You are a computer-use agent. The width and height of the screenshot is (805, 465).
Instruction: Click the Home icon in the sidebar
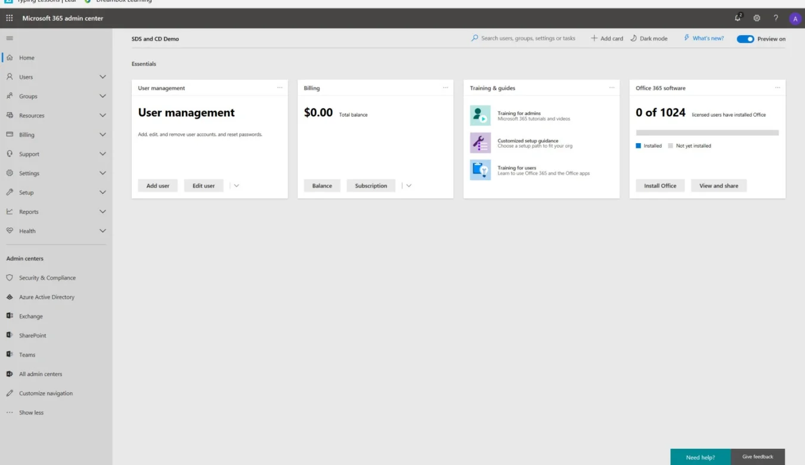pyautogui.click(x=10, y=58)
